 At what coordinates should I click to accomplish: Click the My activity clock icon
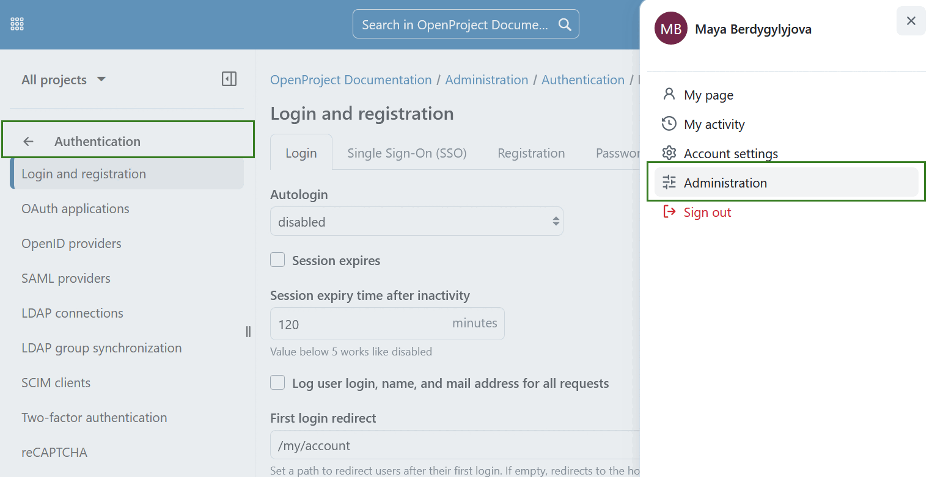pyautogui.click(x=669, y=123)
